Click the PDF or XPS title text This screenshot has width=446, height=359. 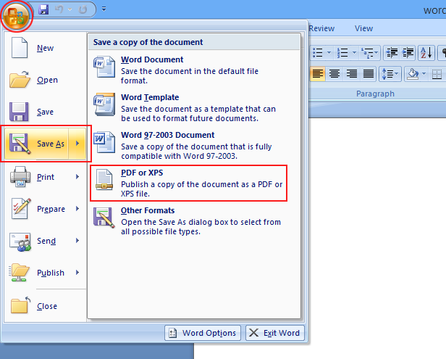(142, 173)
